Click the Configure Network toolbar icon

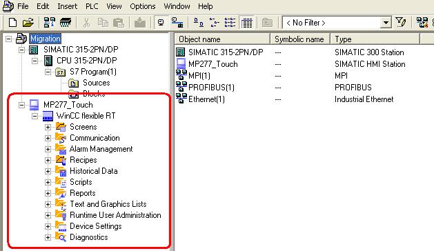pos(422,23)
